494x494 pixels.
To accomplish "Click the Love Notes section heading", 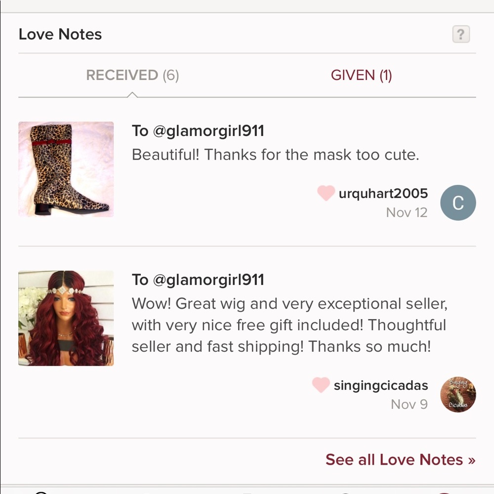I will tap(60, 34).
